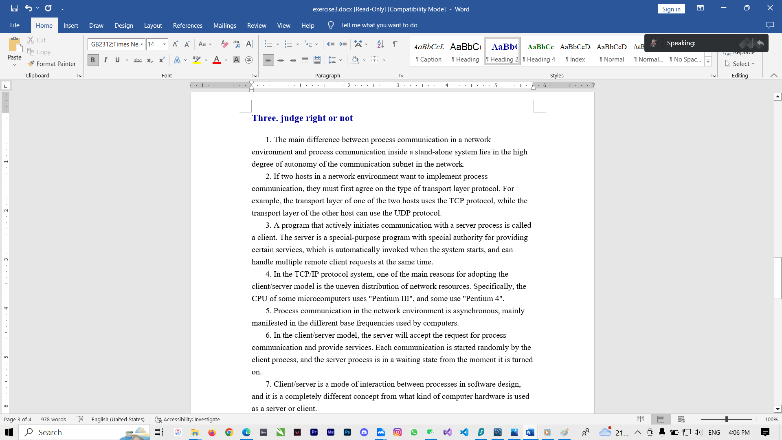Click the Sort paragraphs icon
This screenshot has height=440, width=782.
pos(380,44)
